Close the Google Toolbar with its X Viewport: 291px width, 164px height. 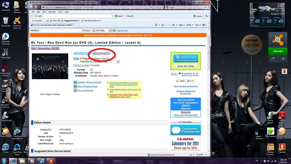(x=32, y=16)
